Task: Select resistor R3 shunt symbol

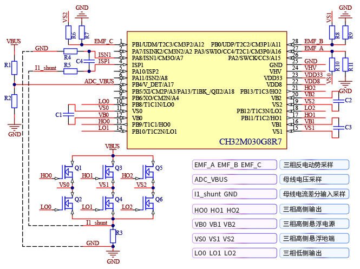Action: click(x=113, y=236)
